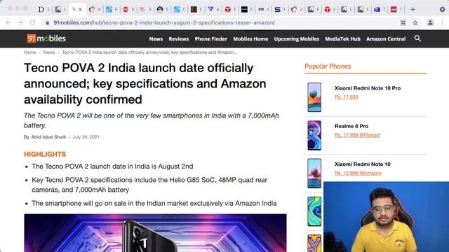Viewport: 449px width, 252px height.
Task: Click the Rs. 17,639 price link
Action: [347, 97]
